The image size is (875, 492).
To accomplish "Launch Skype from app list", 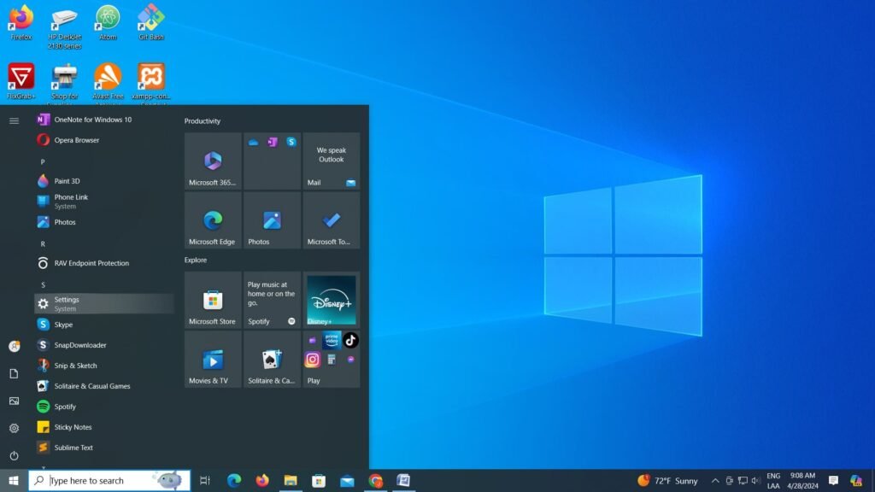I will (103, 324).
